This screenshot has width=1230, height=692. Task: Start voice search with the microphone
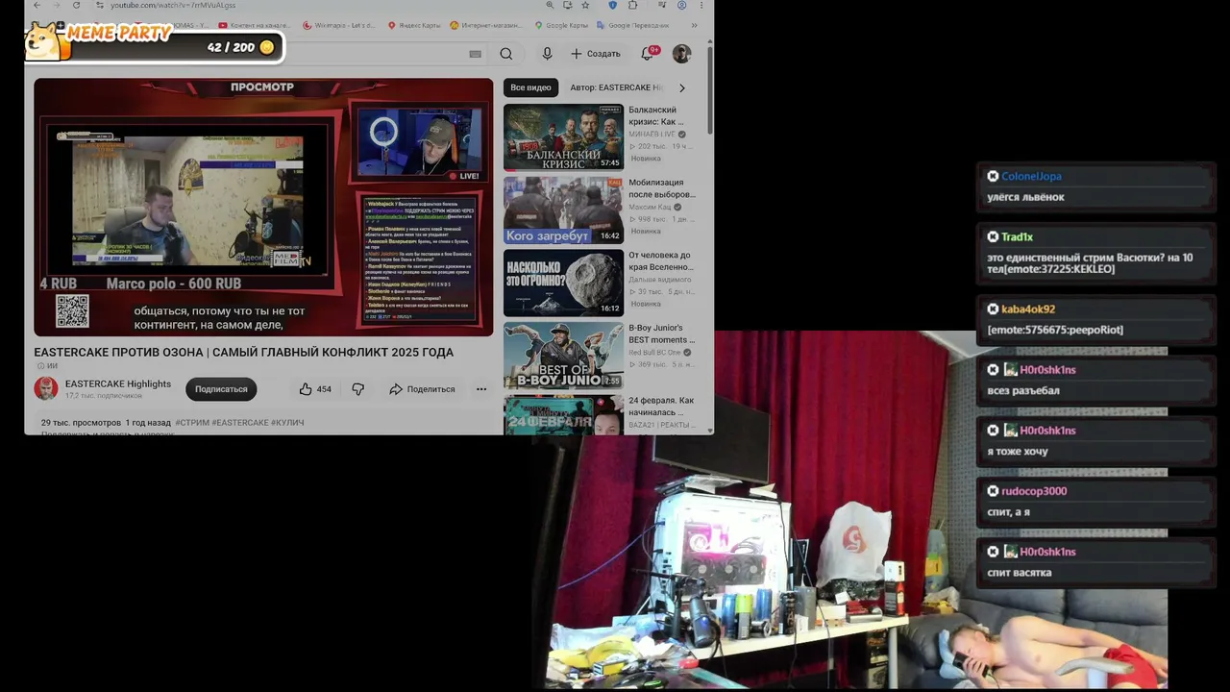547,54
